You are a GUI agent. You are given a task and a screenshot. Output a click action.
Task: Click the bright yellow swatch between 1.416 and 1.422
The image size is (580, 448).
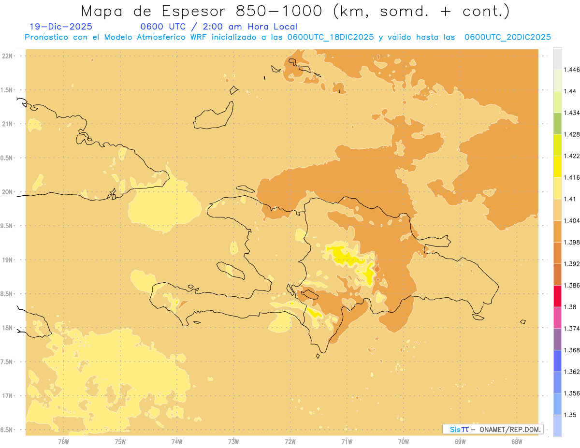(x=557, y=167)
